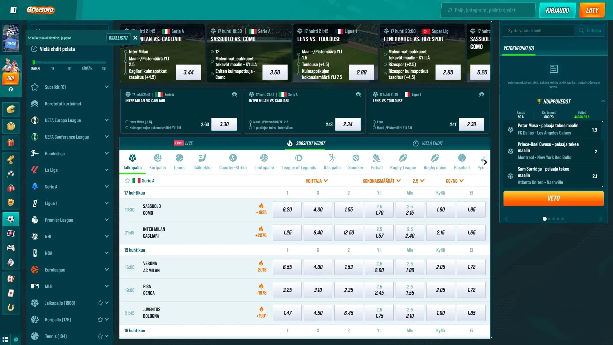Click the horseshoe icon in left sidebar

coord(11,307)
